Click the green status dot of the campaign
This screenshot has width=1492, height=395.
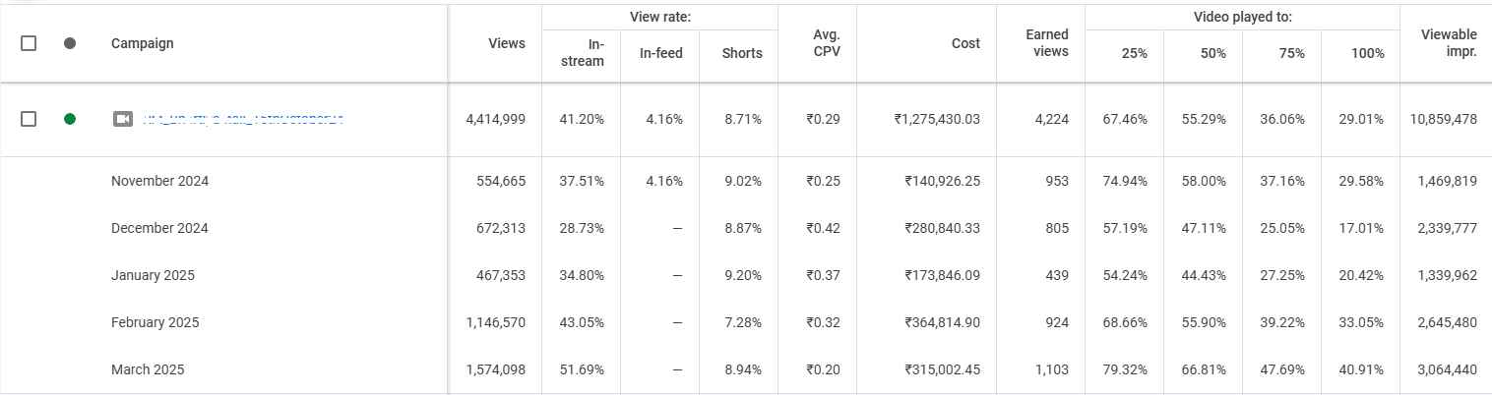point(70,119)
